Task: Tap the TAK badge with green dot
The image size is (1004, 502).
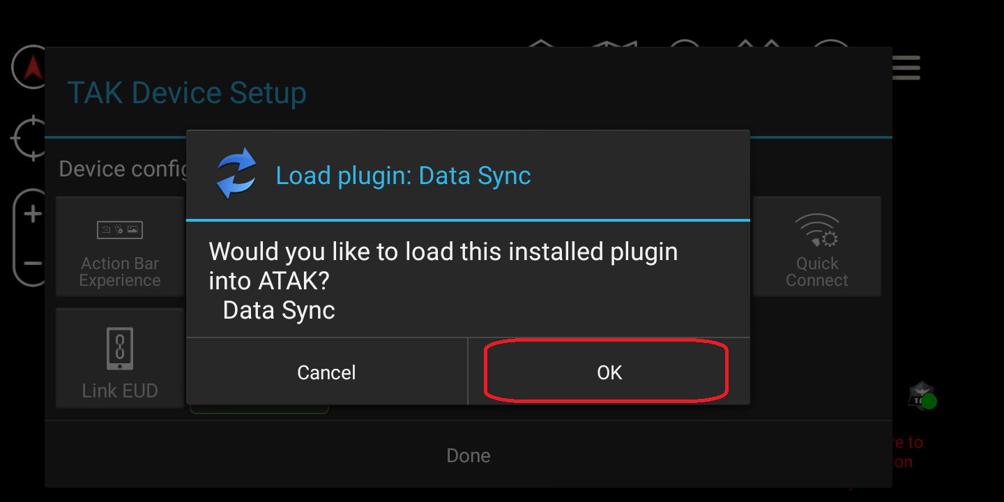Action: point(922,397)
